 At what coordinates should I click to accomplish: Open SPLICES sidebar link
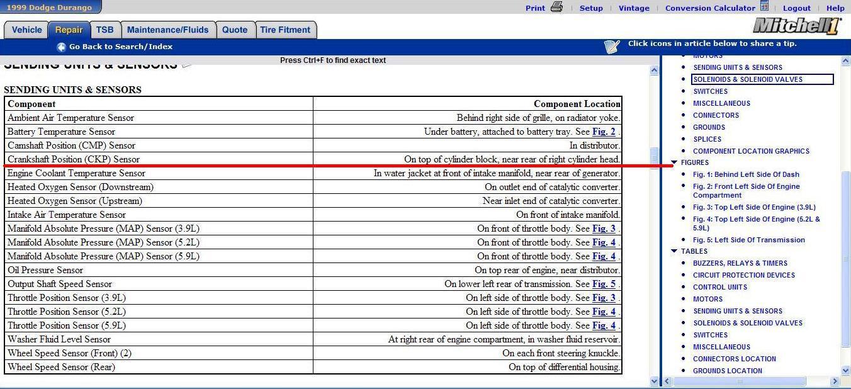707,139
